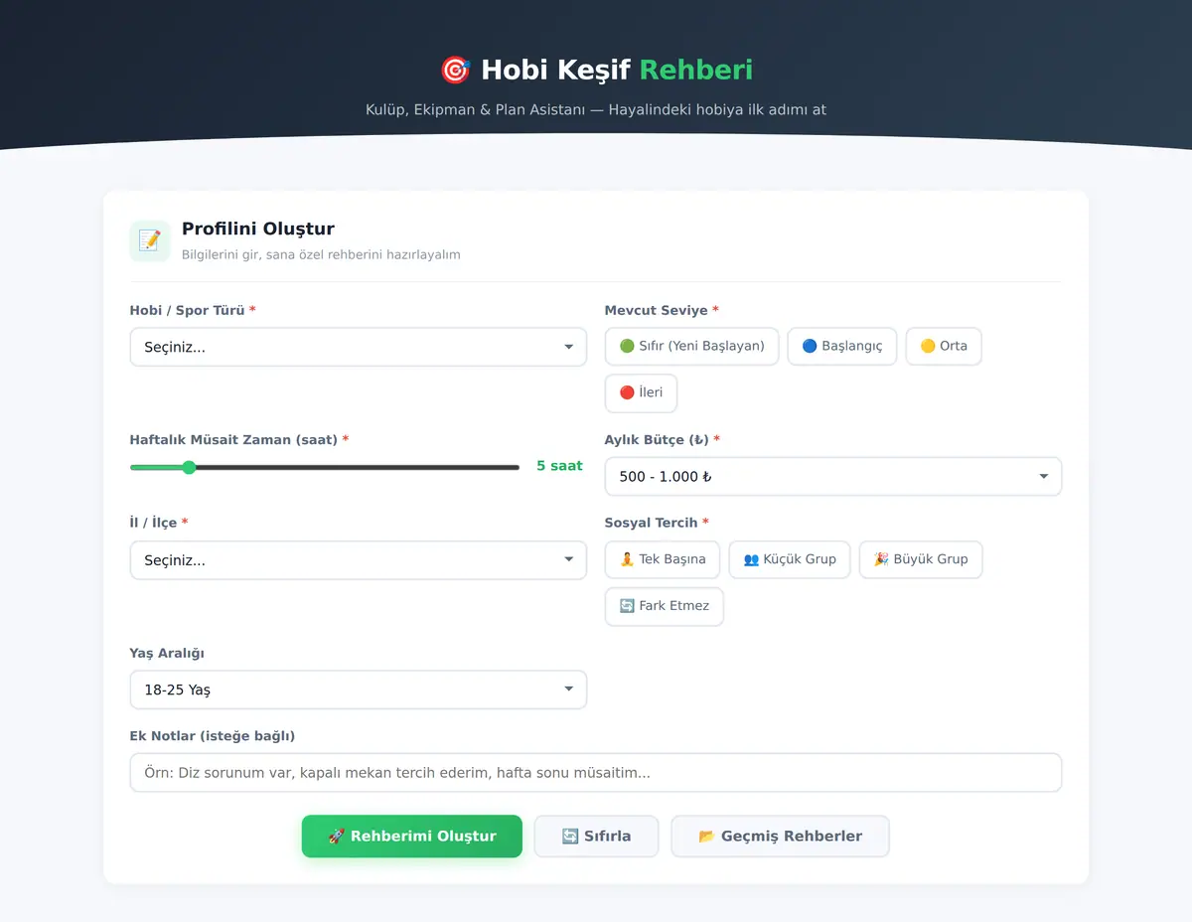Click the rocket icon on Rehberimi Oluştur
This screenshot has height=922, width=1192.
point(336,837)
